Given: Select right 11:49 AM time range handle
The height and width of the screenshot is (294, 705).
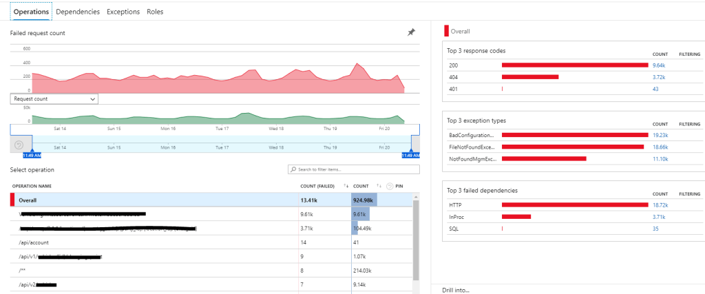Looking at the screenshot, I should (410, 156).
